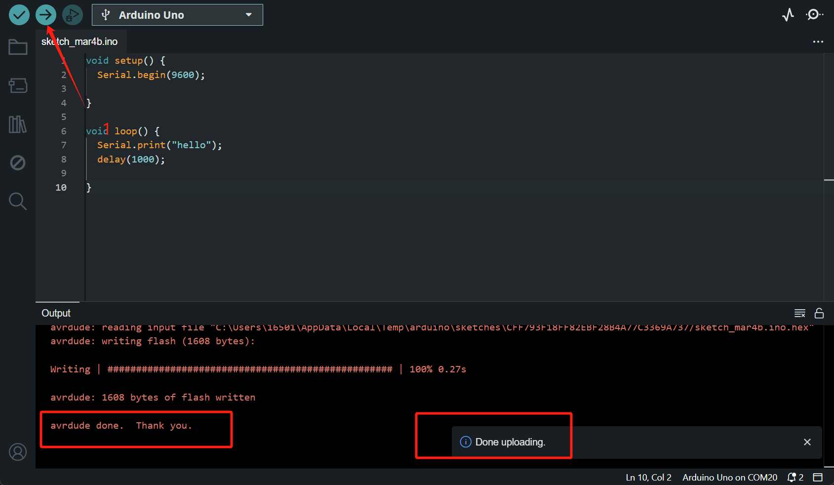
Task: Click the 'avrdude done. Thank you.' output text
Action: coord(121,426)
